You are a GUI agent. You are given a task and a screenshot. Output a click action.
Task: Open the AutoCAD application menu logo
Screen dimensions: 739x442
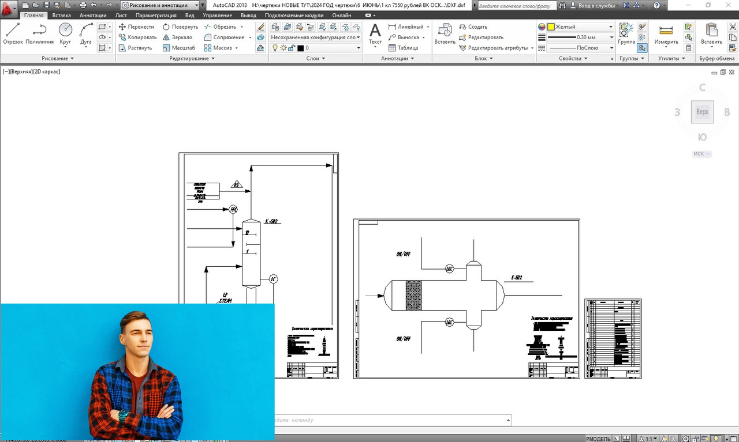click(x=9, y=9)
